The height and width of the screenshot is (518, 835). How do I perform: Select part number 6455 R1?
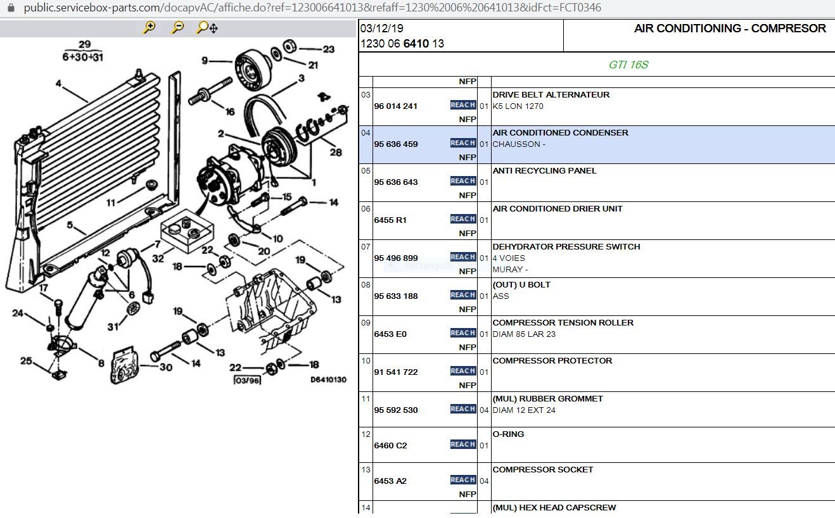[x=390, y=220]
